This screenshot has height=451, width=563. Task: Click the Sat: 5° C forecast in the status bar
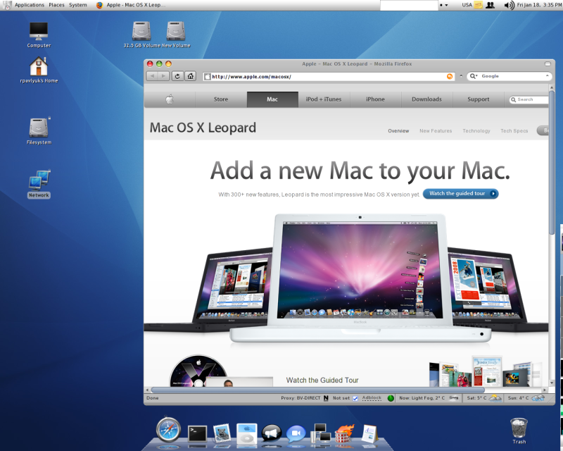click(x=484, y=398)
